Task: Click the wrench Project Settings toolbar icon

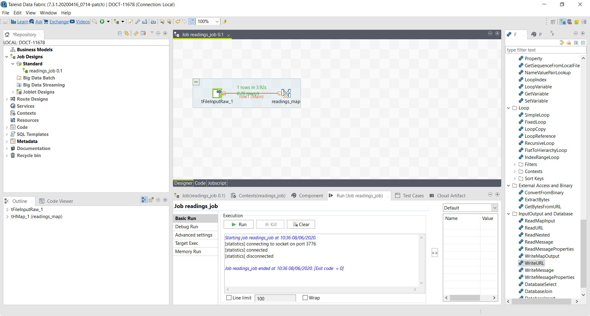Action: [x=138, y=21]
